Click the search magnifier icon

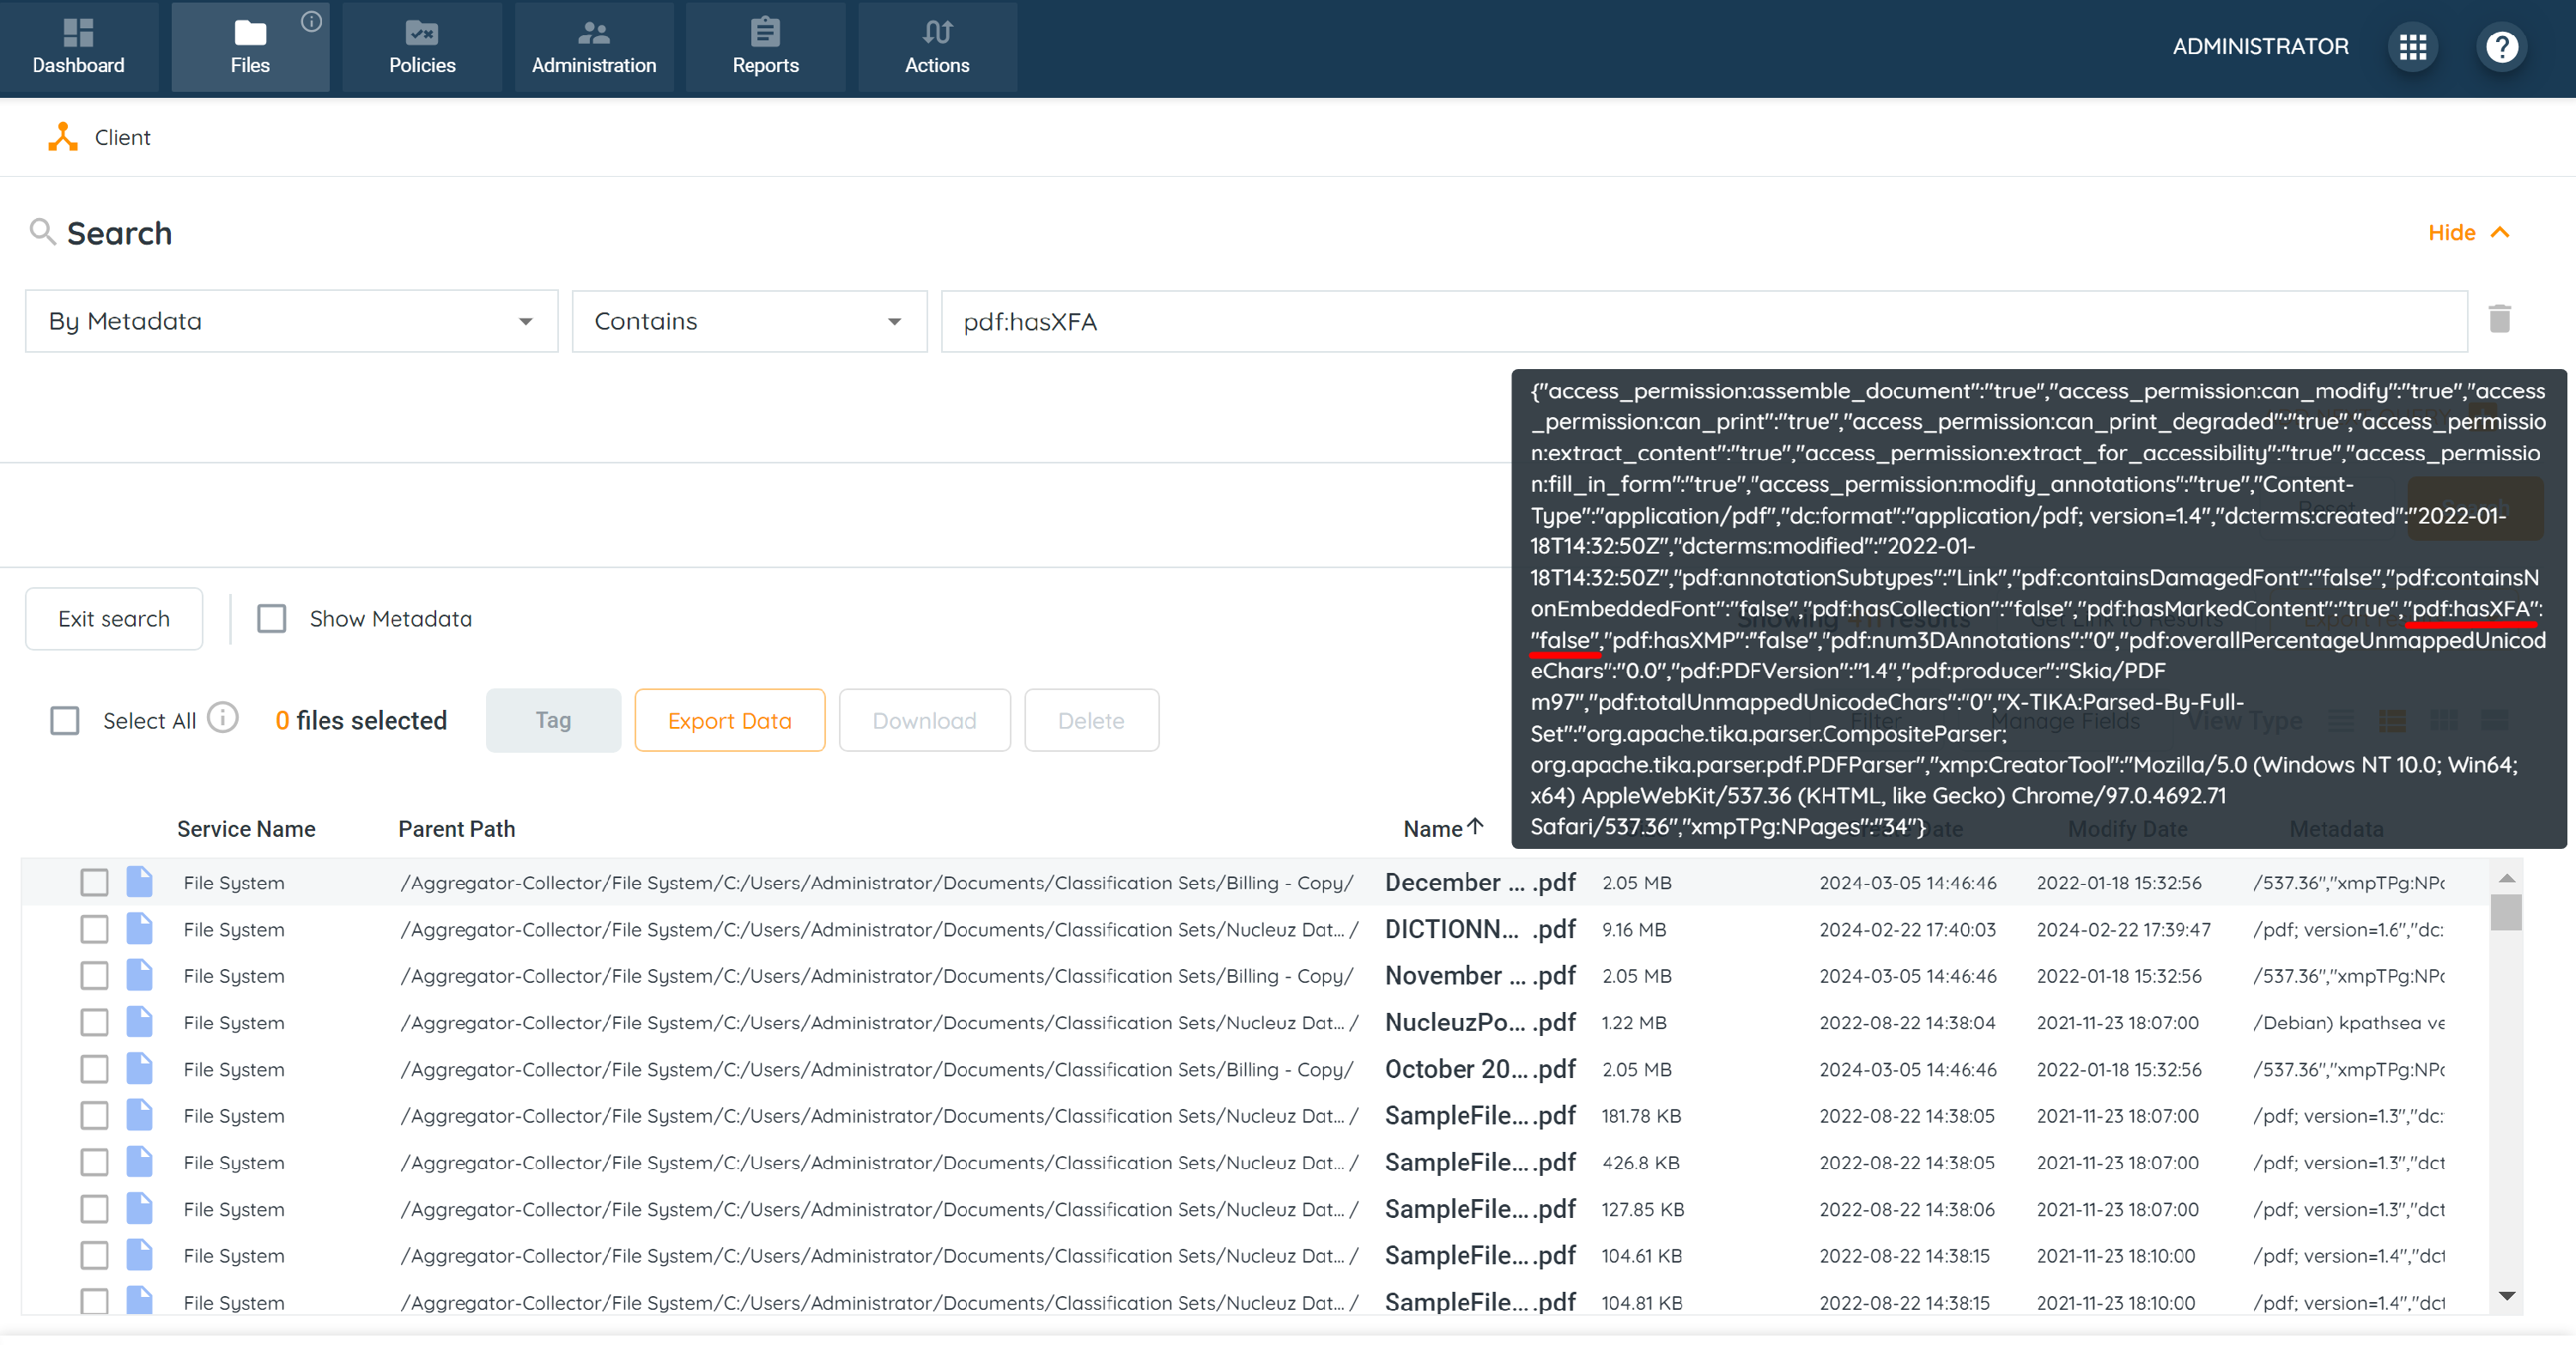(41, 232)
